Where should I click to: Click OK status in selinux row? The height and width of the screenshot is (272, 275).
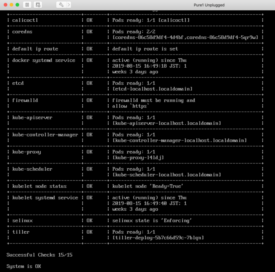(x=89, y=221)
